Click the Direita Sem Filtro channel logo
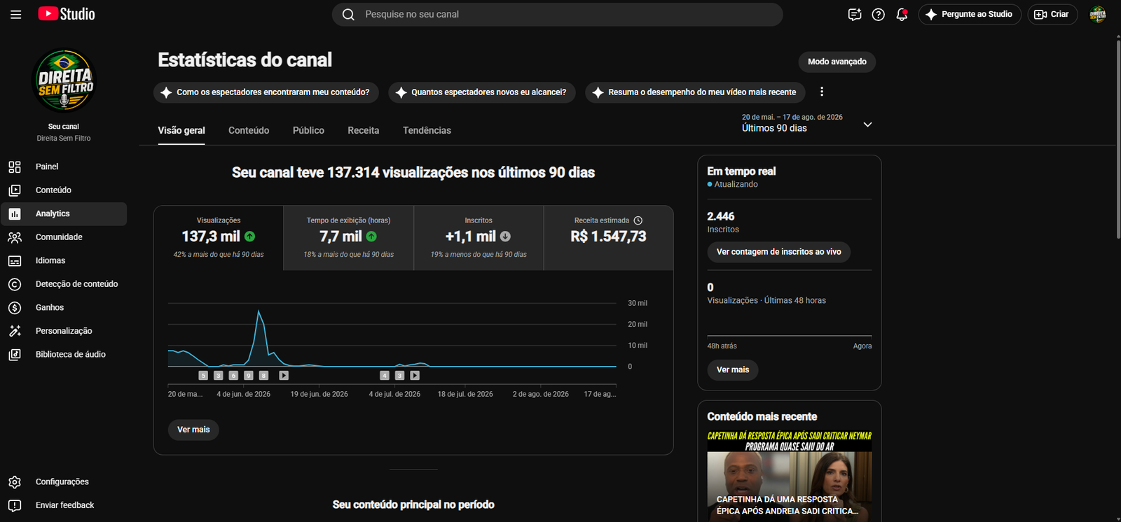This screenshot has height=522, width=1121. pyautogui.click(x=64, y=80)
